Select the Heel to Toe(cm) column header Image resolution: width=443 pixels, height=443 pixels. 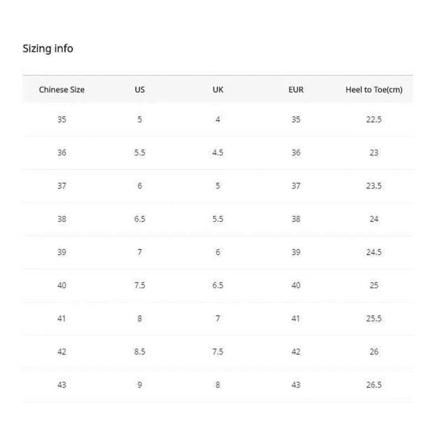pos(374,90)
